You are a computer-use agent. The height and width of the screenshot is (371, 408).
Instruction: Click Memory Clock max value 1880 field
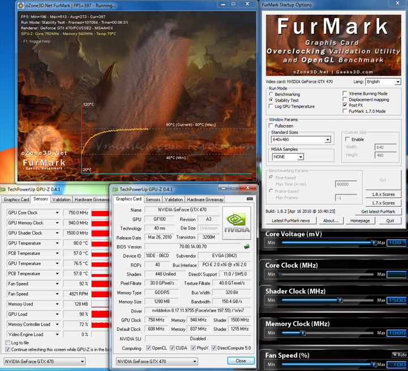click(397, 332)
